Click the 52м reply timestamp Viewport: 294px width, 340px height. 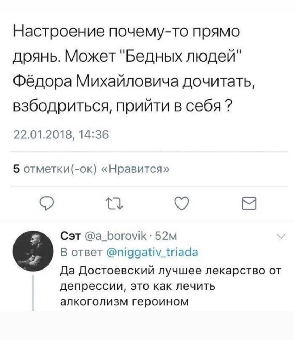click(172, 236)
